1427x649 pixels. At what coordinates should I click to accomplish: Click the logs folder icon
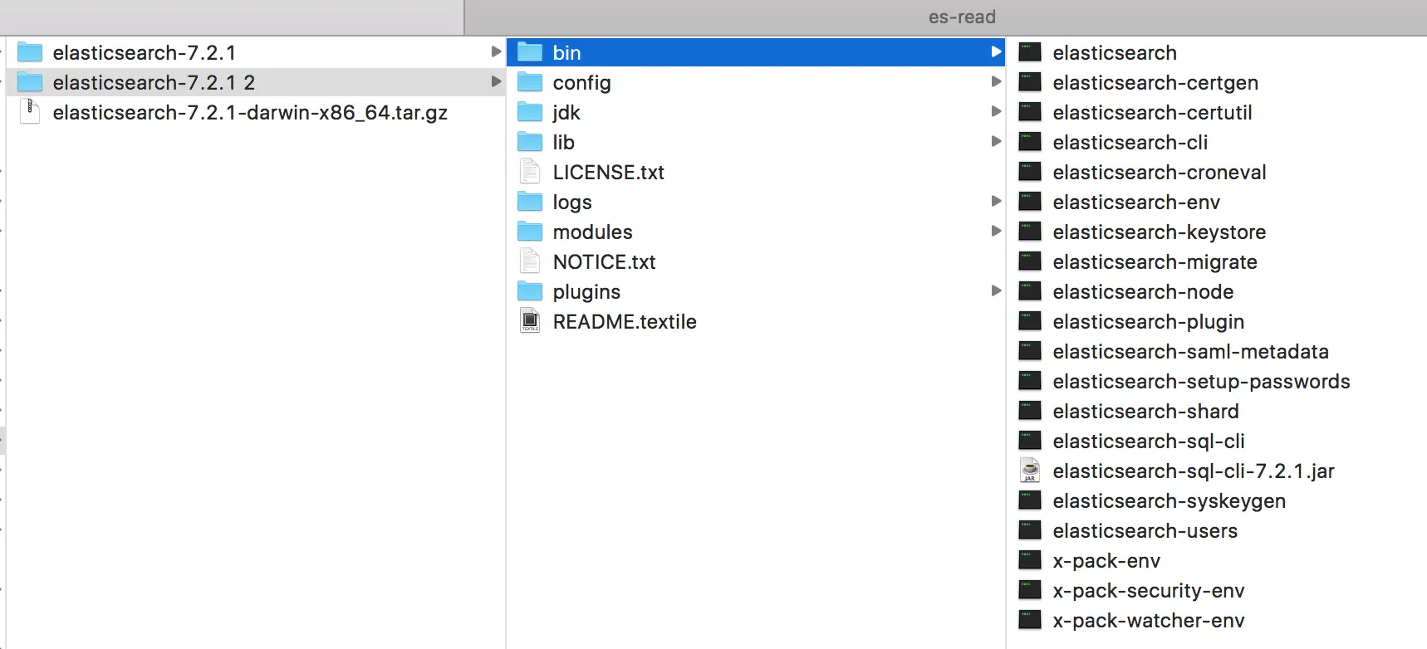tap(530, 202)
